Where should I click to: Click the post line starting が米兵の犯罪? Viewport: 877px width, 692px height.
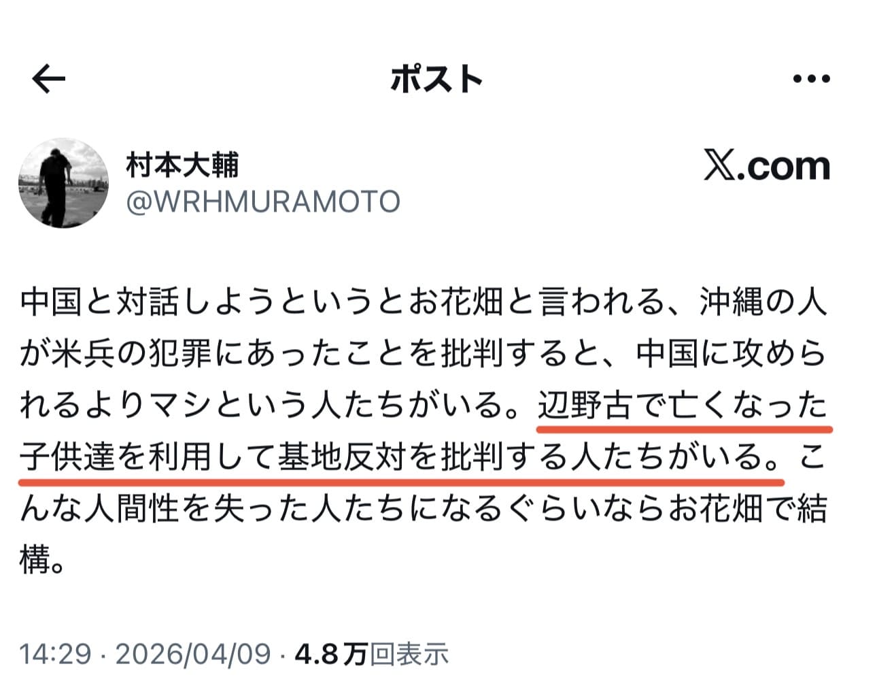pos(424,355)
